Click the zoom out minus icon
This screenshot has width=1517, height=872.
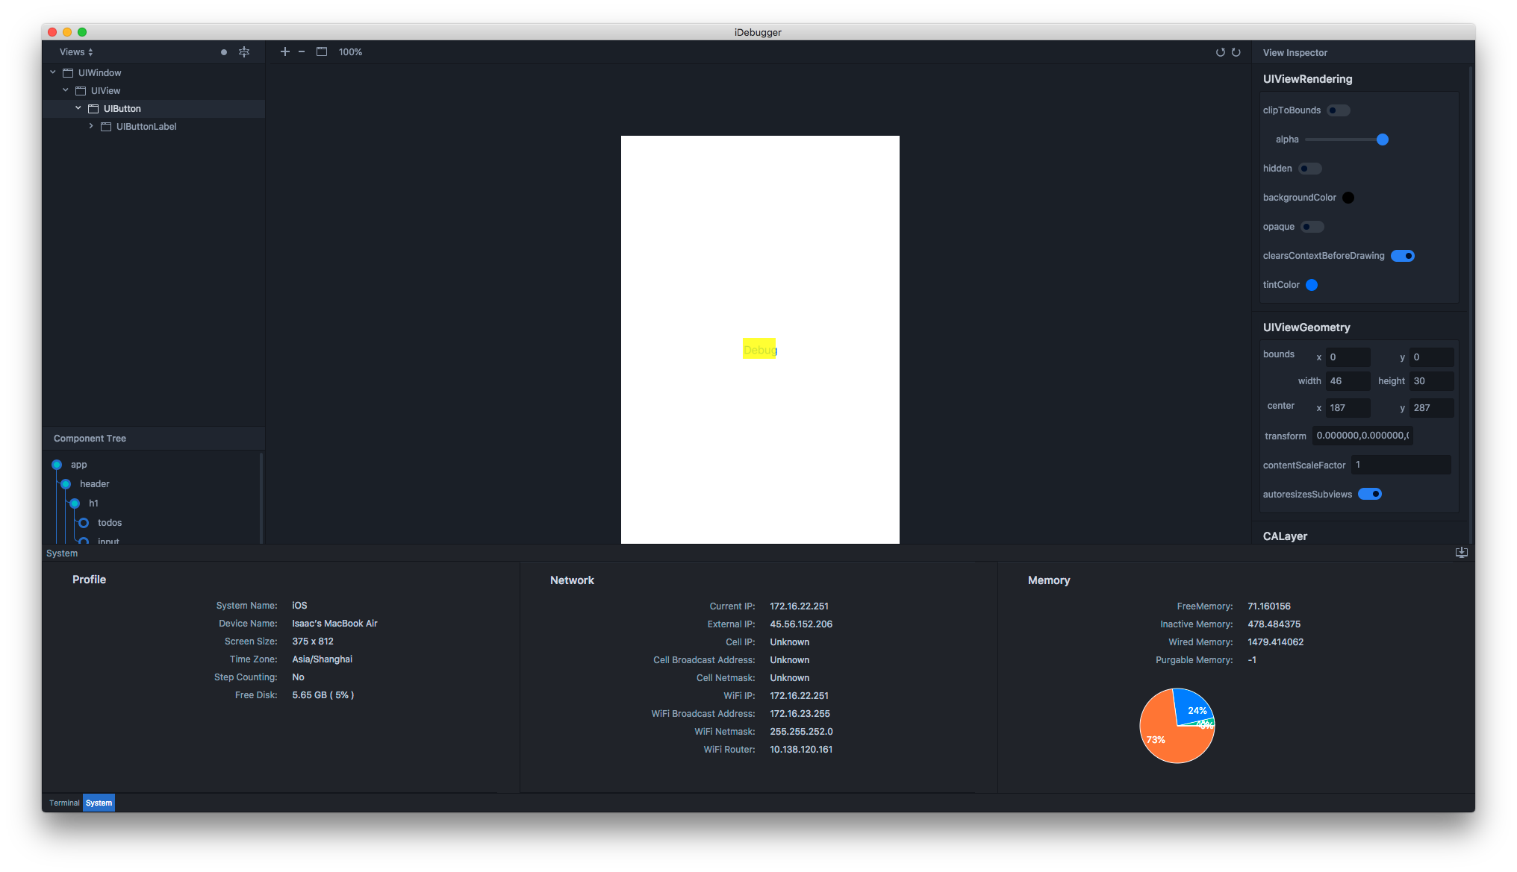[302, 51]
